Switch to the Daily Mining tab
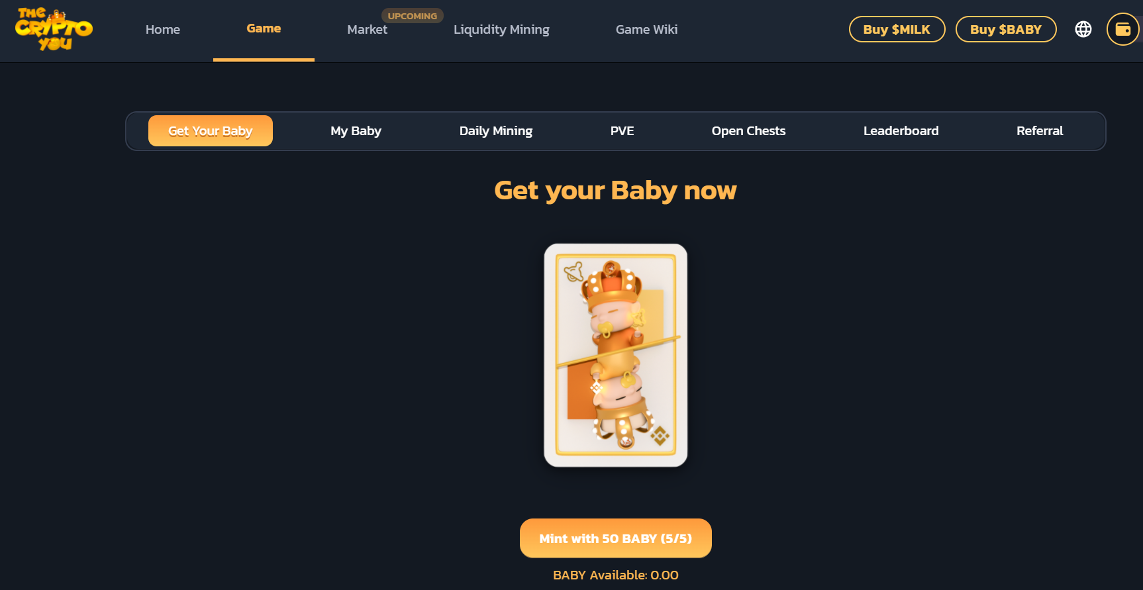The height and width of the screenshot is (590, 1143). click(496, 131)
